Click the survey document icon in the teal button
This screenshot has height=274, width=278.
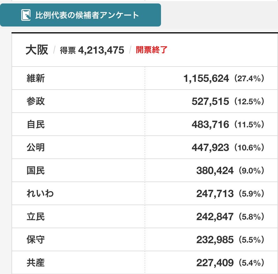(x=26, y=15)
